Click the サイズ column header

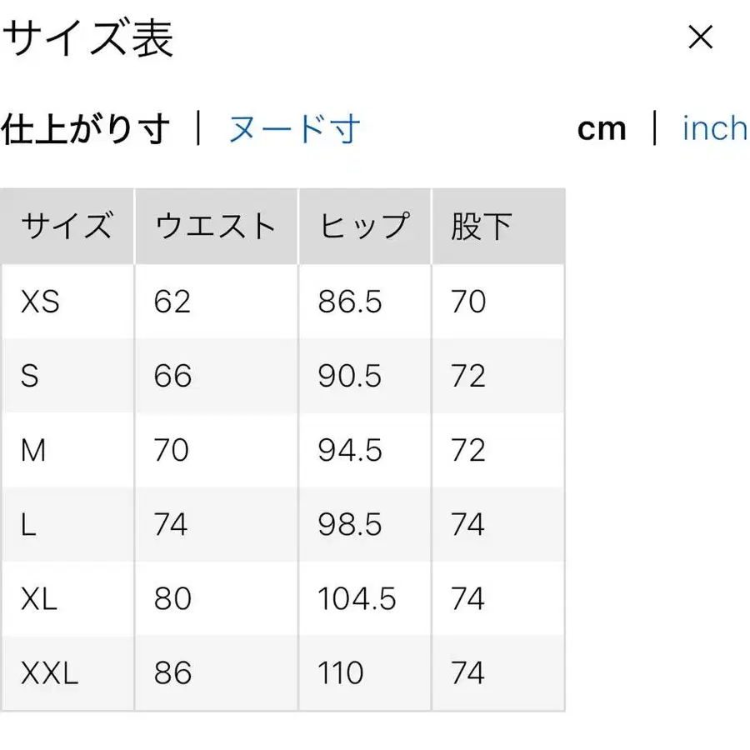(67, 225)
